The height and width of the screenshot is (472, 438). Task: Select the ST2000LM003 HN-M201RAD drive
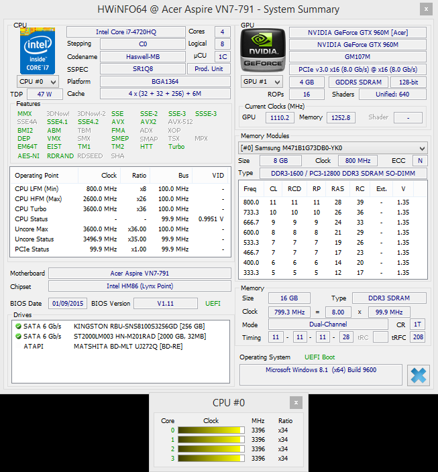tap(121, 337)
